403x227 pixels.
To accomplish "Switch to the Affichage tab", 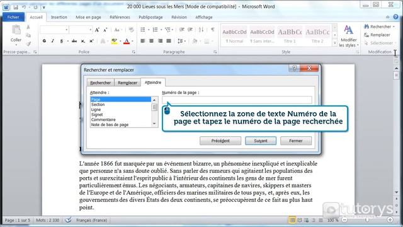I will (x=204, y=17).
